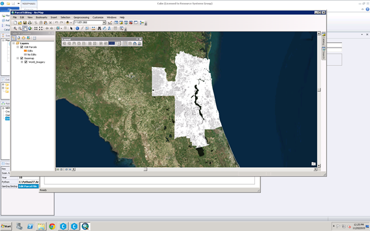Click the Add Data button
This screenshot has width=370, height=231.
coord(68,23)
